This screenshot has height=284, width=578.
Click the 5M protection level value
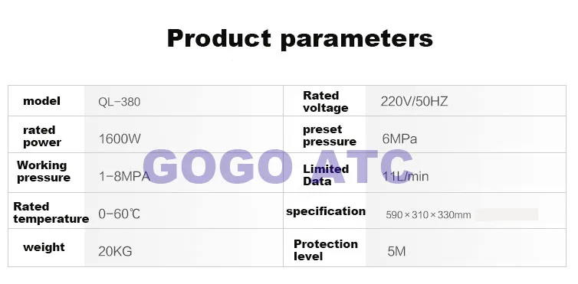tap(396, 252)
